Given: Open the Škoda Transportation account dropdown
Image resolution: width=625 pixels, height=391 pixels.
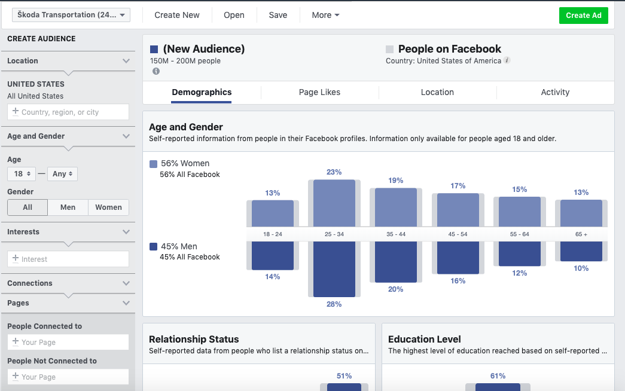Looking at the screenshot, I should point(71,15).
